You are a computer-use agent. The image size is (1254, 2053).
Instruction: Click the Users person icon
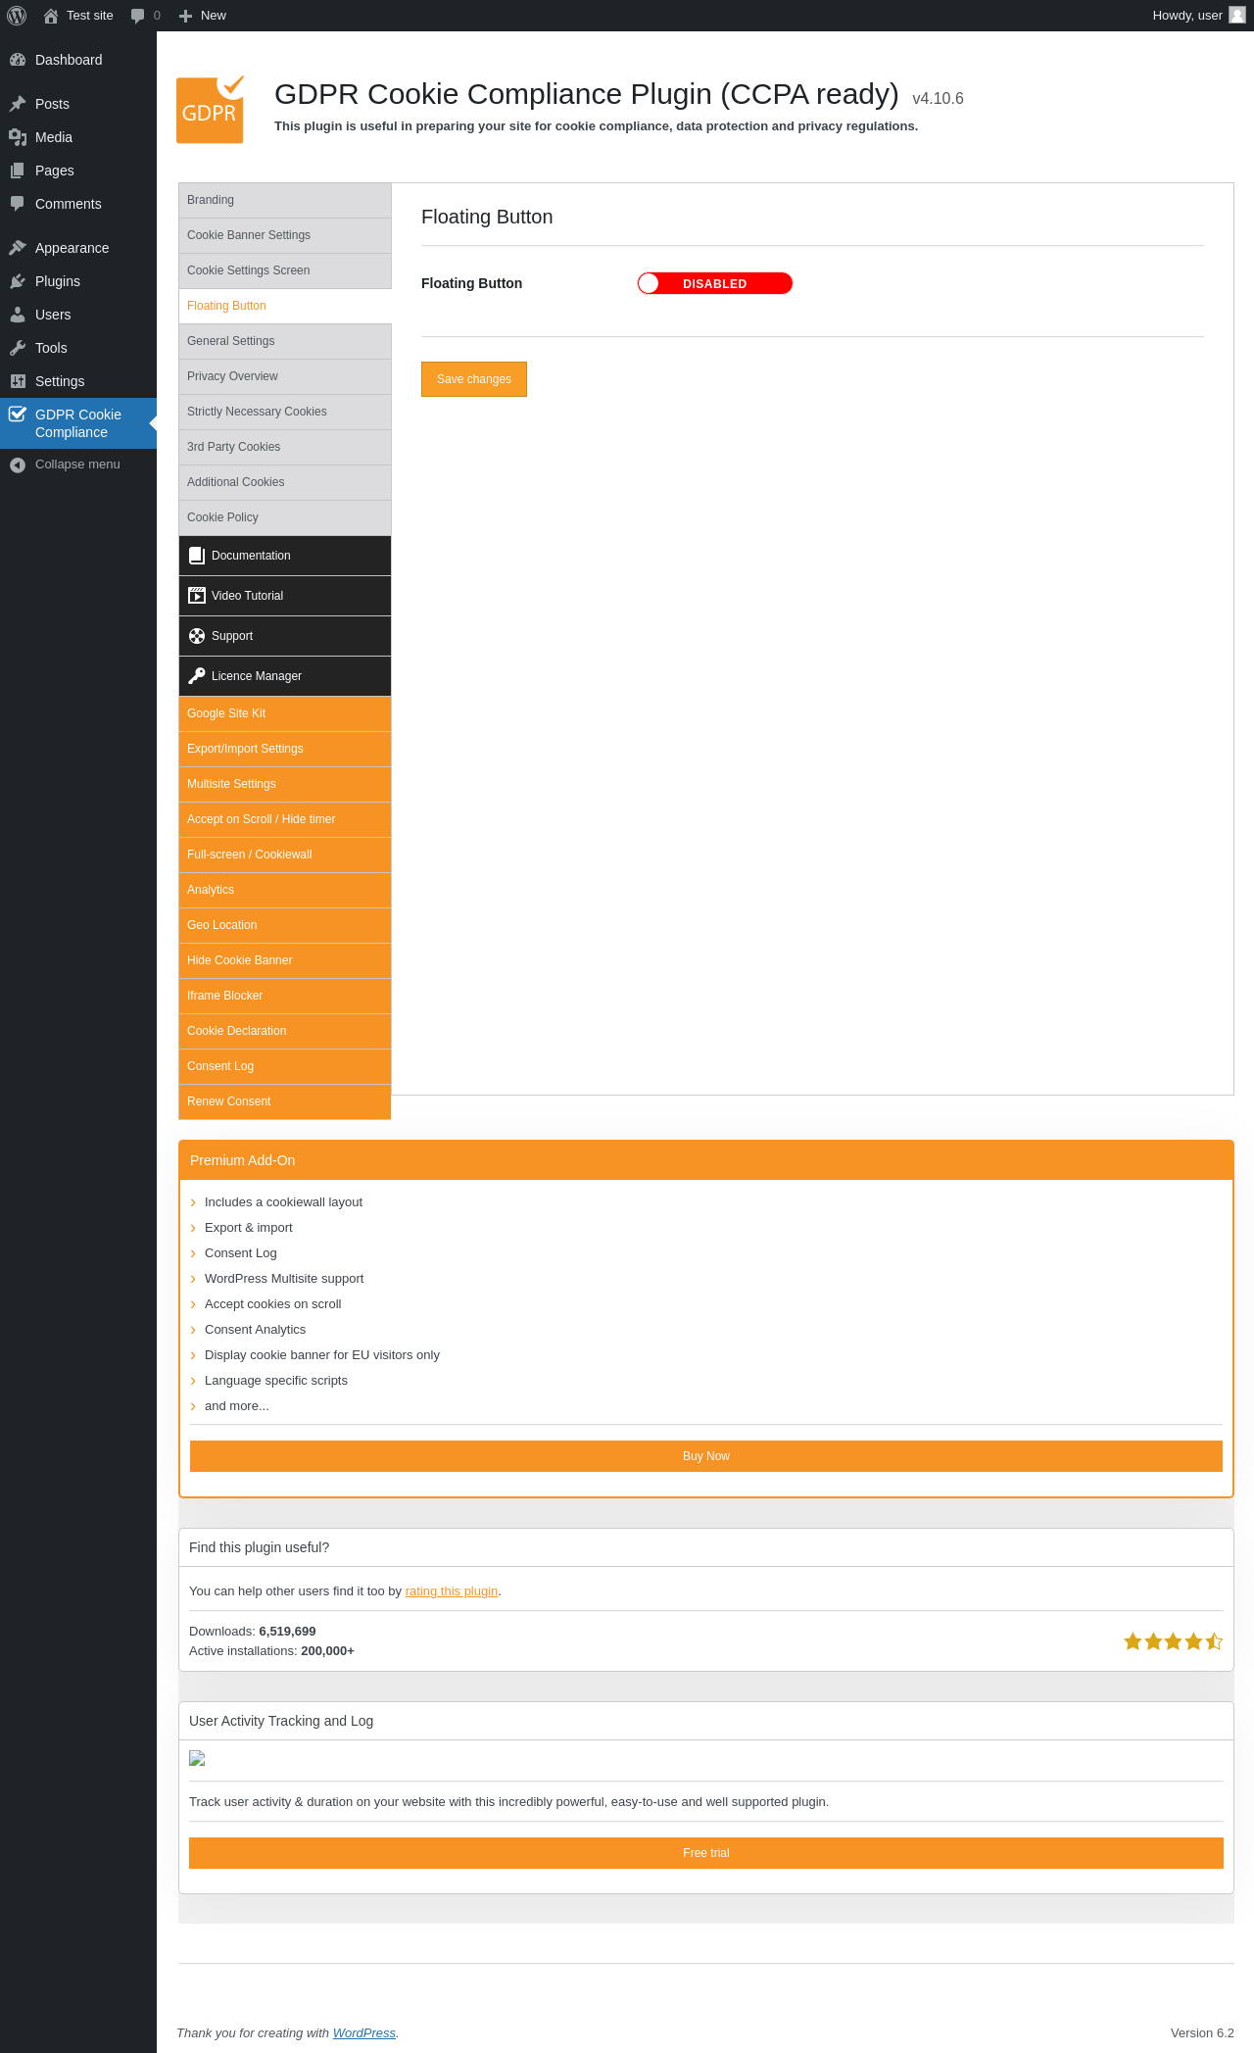click(18, 315)
